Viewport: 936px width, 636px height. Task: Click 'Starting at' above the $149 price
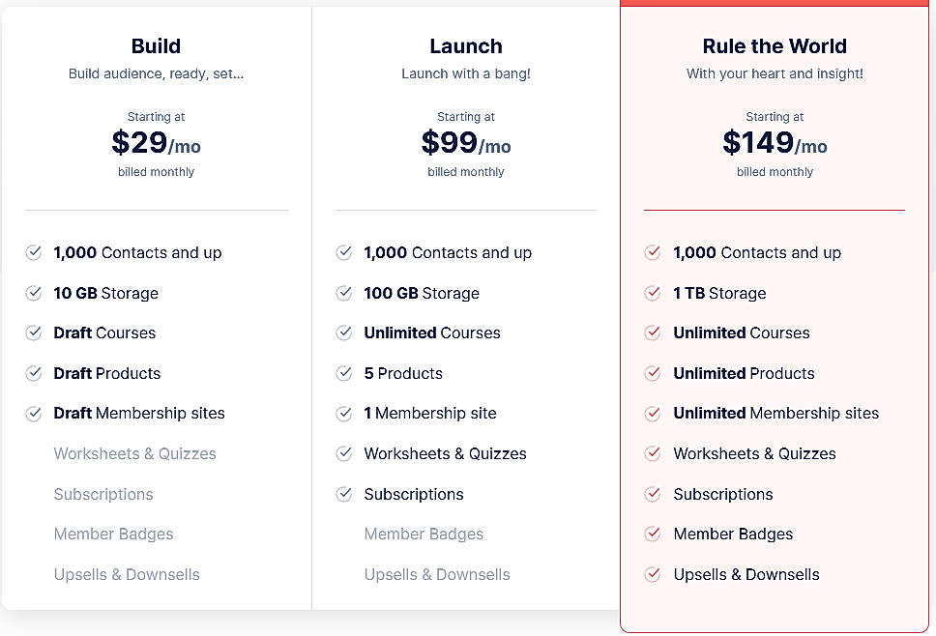(x=775, y=116)
